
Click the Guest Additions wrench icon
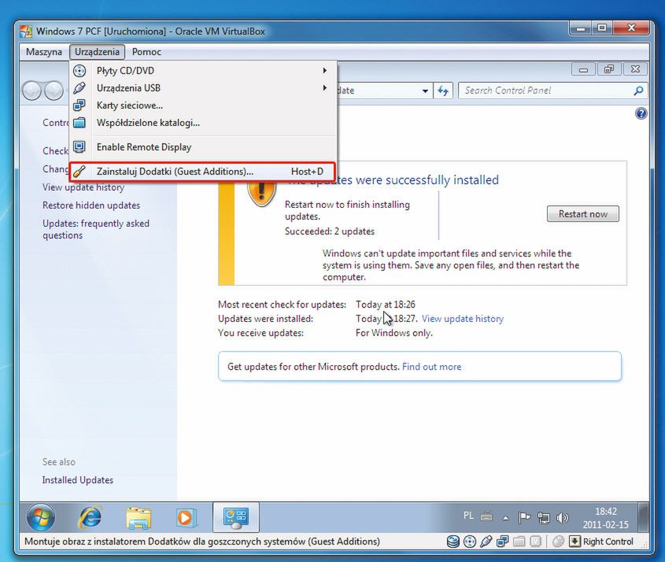coord(79,172)
